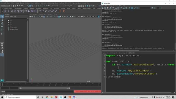Screen dimensions: 176x99
Task: Select the arrow Select tool in Maya toolbox
Action: tap(2, 16)
